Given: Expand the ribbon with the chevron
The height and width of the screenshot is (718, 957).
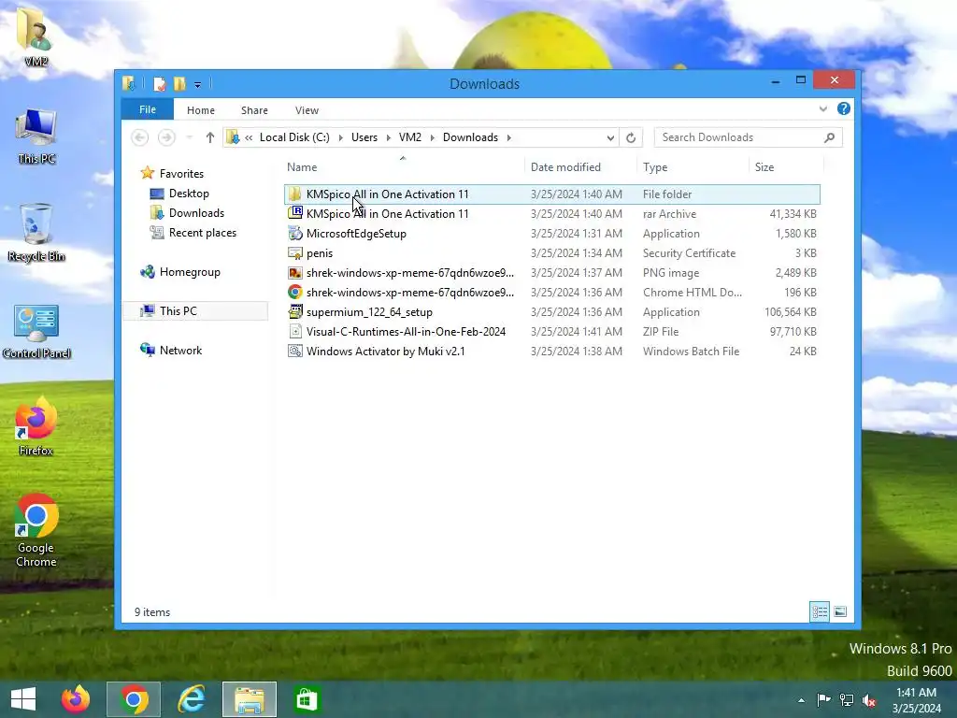Looking at the screenshot, I should click(x=823, y=108).
